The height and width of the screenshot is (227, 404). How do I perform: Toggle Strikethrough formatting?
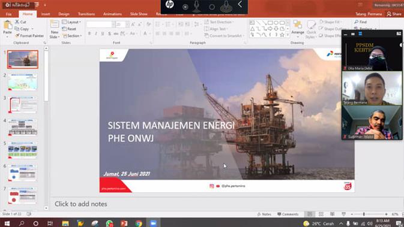pyautogui.click(x=116, y=34)
